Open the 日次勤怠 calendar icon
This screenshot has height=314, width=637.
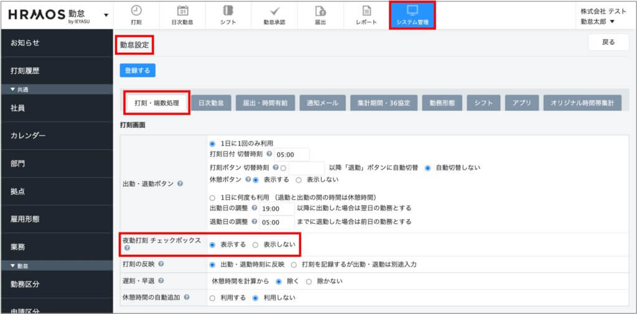pyautogui.click(x=183, y=11)
